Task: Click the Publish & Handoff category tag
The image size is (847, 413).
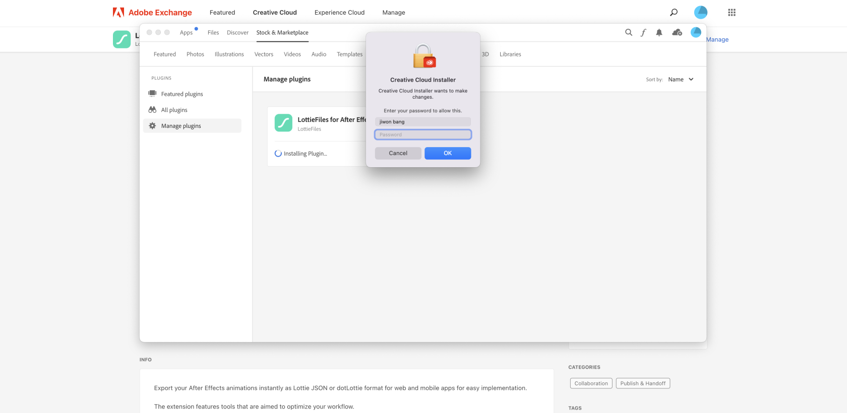Action: 643,383
